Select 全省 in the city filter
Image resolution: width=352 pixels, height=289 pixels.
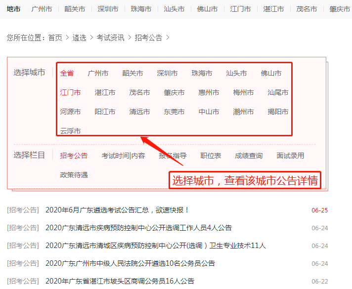[x=67, y=73]
